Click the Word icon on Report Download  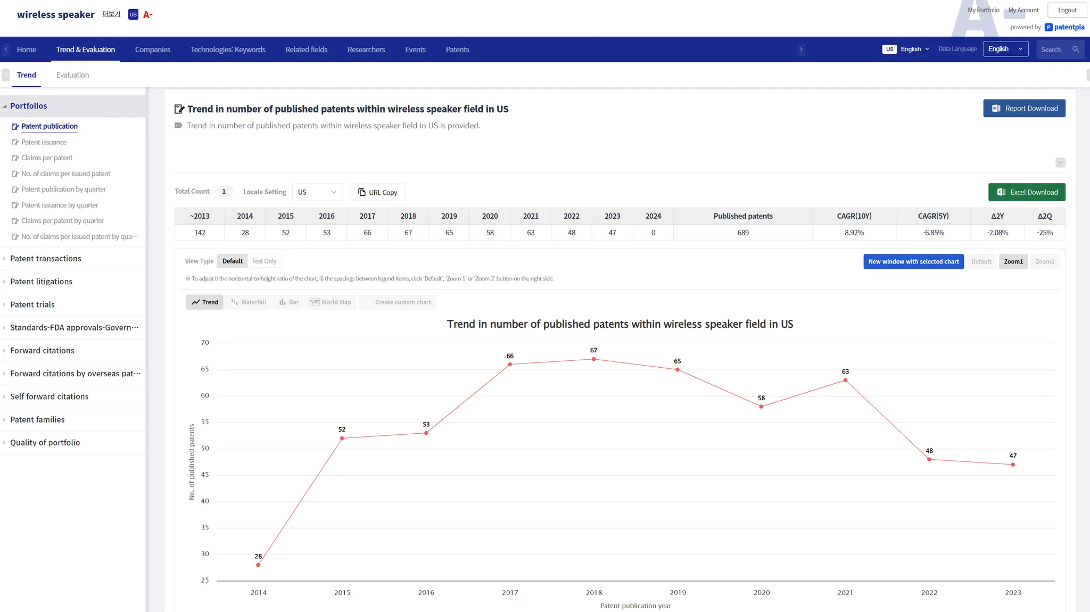[996, 109]
